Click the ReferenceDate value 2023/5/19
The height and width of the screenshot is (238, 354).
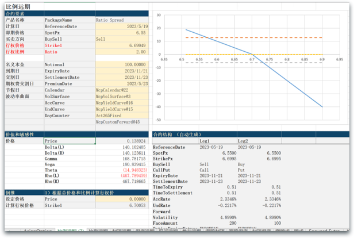tap(132, 26)
